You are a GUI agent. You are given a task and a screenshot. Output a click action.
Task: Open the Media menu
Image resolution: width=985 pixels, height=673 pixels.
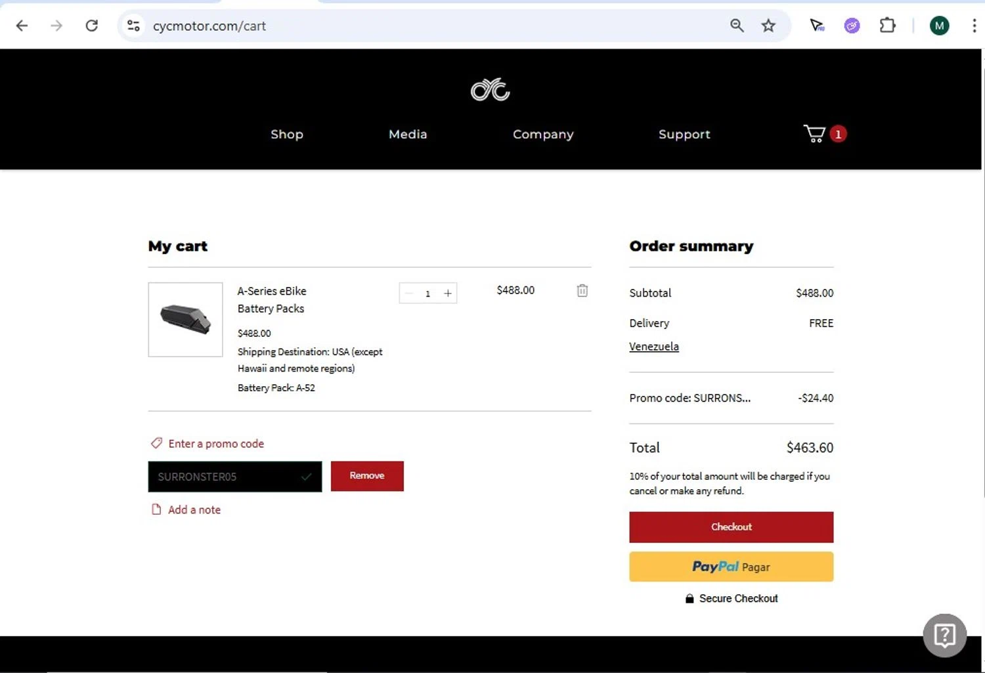[x=408, y=134]
